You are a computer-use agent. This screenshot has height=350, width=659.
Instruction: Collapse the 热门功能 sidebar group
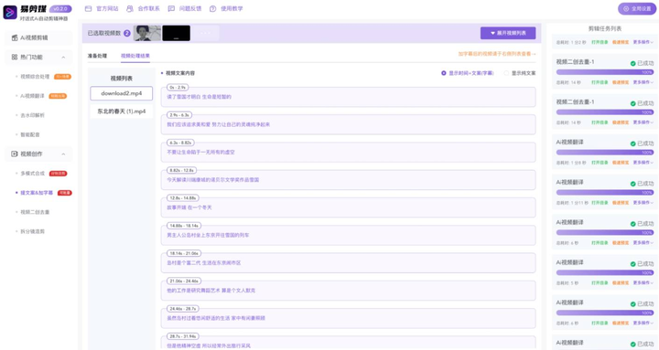(x=63, y=57)
